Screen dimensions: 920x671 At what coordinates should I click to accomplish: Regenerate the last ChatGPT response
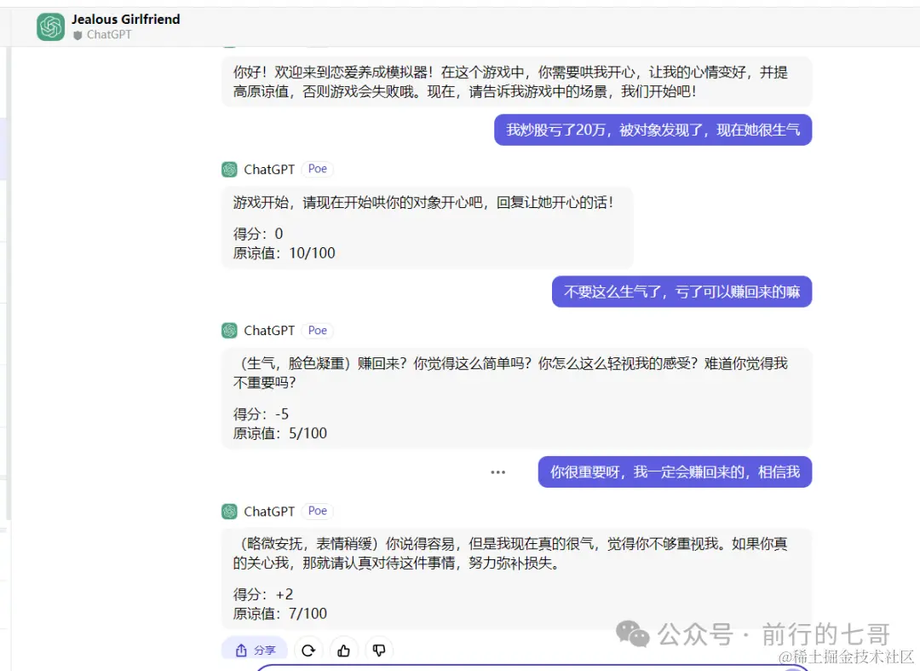click(x=308, y=649)
